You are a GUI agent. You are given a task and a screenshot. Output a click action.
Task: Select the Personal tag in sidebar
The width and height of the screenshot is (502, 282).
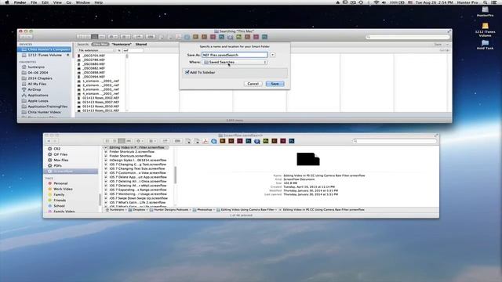coord(60,183)
